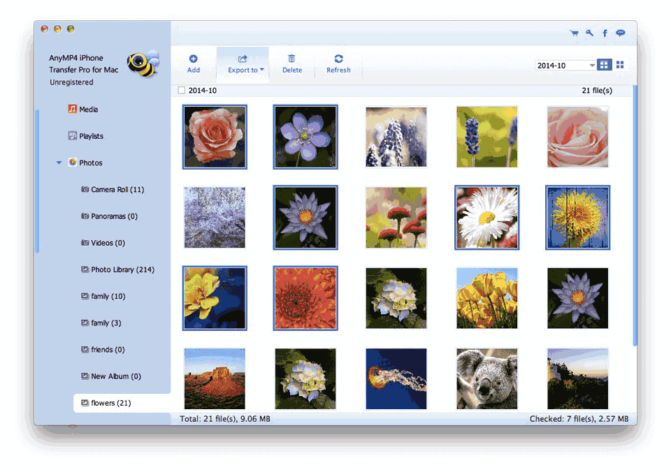Check the 2014-10 group checkbox

tap(182, 90)
